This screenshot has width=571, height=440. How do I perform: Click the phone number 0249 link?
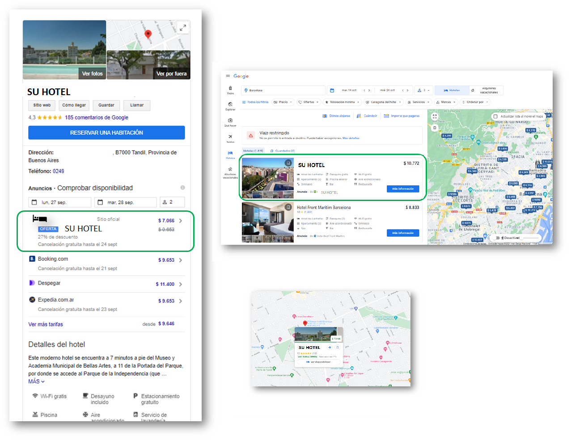point(59,171)
